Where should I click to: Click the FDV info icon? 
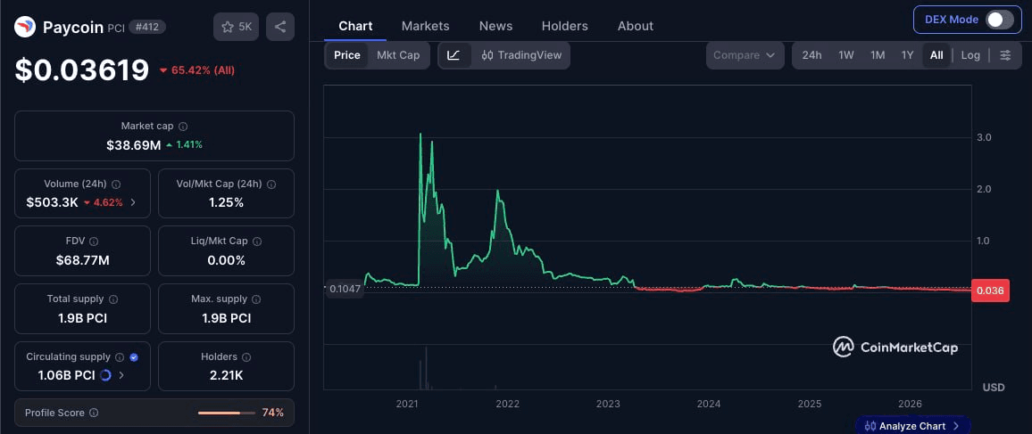94,242
